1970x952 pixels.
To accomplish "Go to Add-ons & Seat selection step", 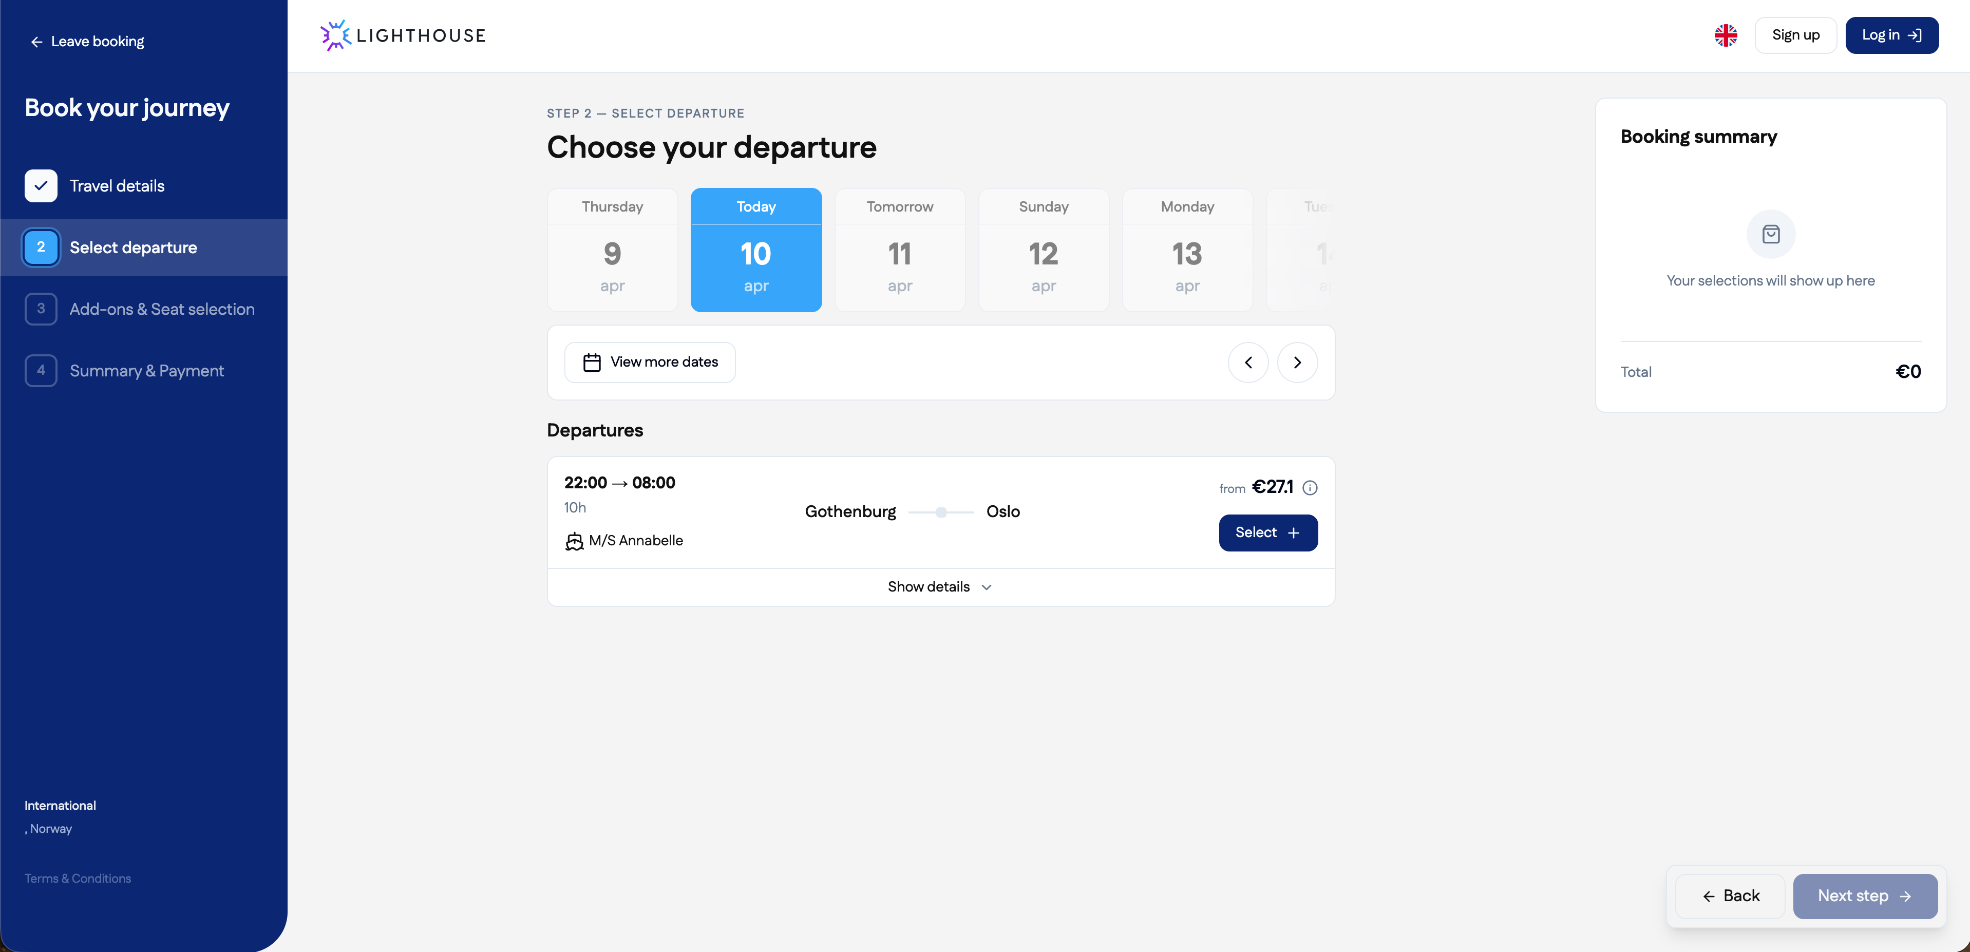I will [161, 309].
